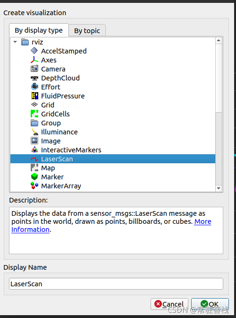Select the highlighted LaserScan row
The width and height of the screenshot is (236, 318).
click(x=113, y=159)
